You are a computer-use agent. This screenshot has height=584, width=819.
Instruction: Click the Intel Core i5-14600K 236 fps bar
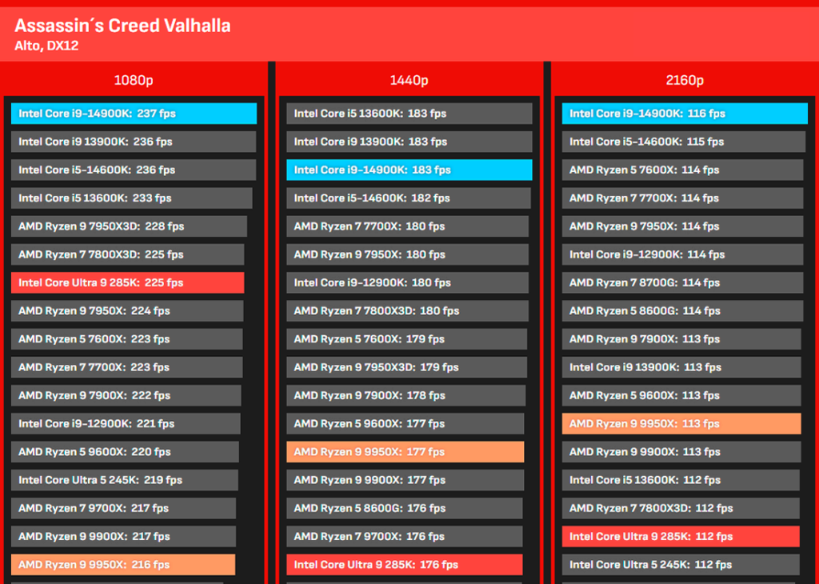pyautogui.click(x=134, y=170)
